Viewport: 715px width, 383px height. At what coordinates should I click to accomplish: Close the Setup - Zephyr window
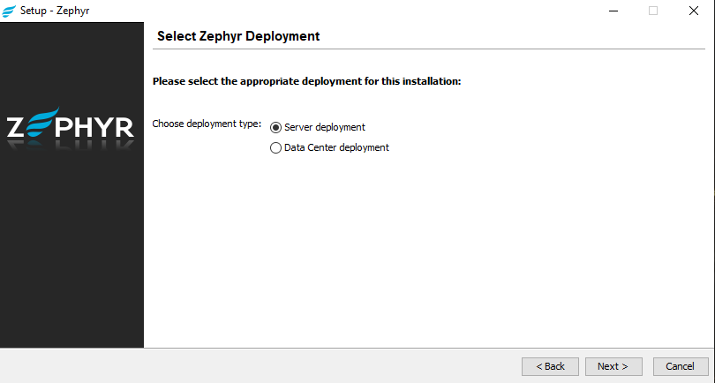(694, 11)
